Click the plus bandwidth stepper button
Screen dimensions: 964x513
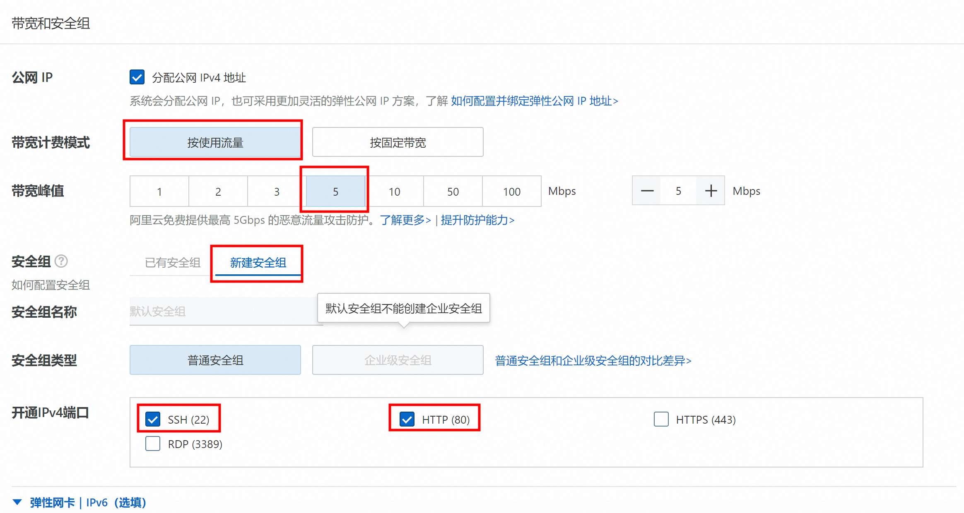point(711,191)
